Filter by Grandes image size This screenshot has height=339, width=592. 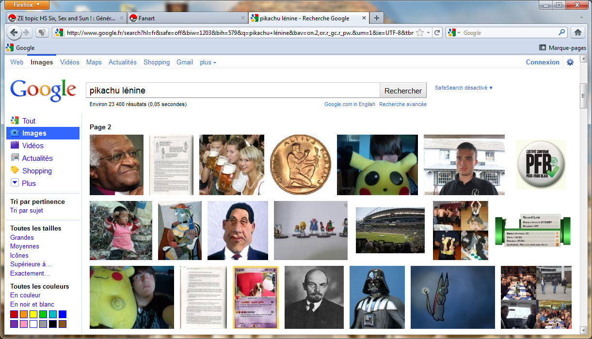coord(22,237)
